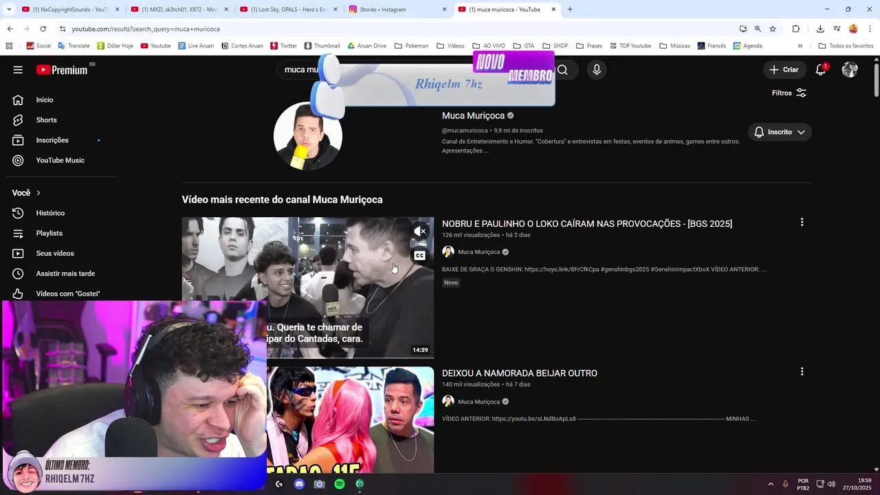
Task: Open options for the NOBRU E PAULINHO video
Action: (802, 222)
